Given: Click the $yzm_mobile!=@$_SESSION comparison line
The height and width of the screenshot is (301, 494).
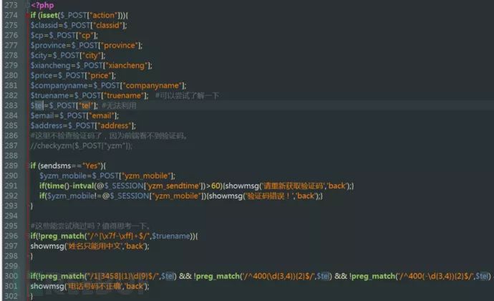Looking at the screenshot, I should click(x=181, y=196).
